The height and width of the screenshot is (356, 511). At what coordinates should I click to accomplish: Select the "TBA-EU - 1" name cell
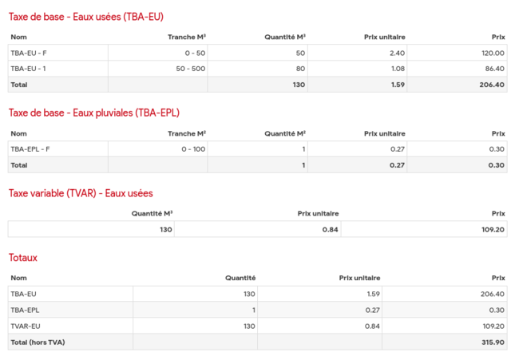tap(28, 69)
